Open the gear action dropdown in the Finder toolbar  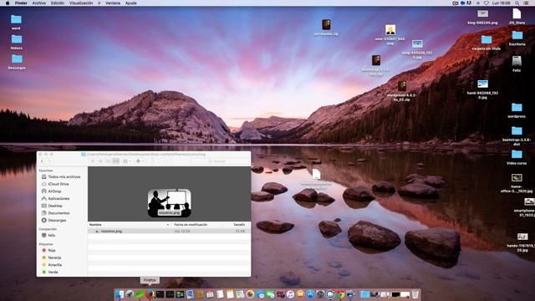[x=140, y=161]
